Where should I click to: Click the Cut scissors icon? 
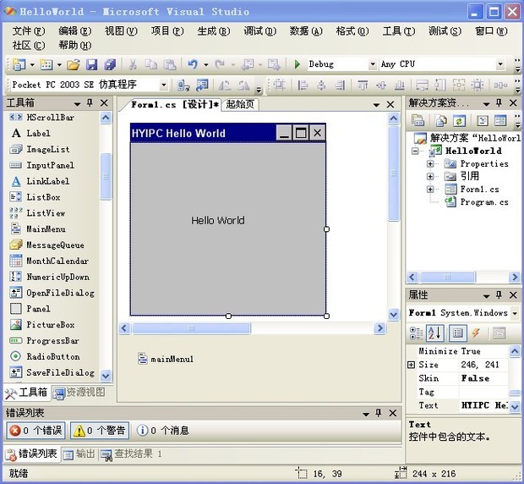point(133,64)
